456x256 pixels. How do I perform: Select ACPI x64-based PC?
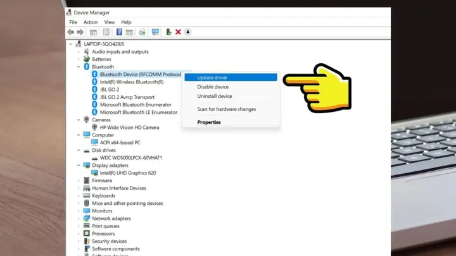point(120,142)
